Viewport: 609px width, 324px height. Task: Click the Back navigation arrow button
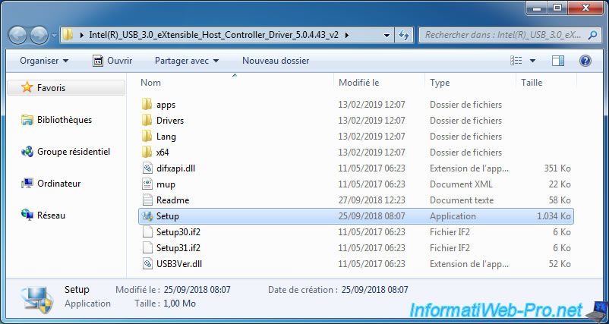[18, 35]
